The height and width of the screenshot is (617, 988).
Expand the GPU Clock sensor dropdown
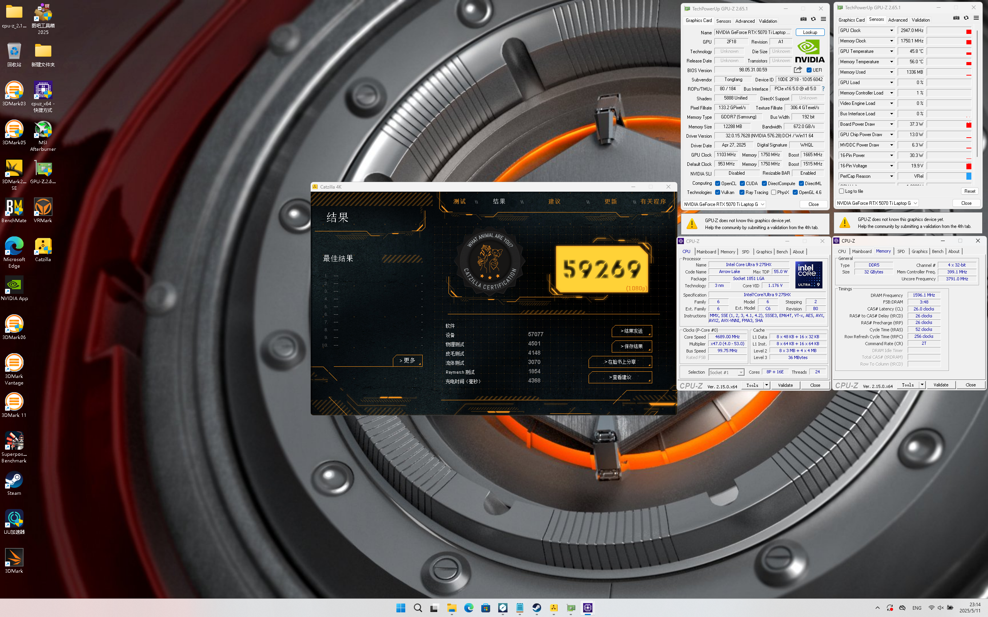tap(891, 30)
